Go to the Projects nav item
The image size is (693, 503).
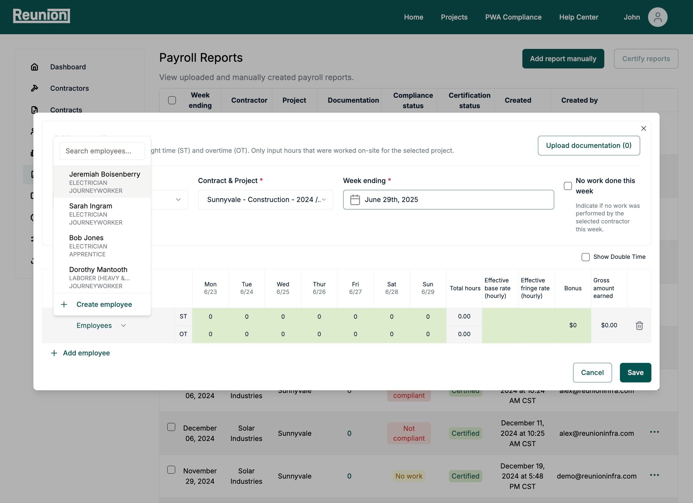click(x=454, y=17)
